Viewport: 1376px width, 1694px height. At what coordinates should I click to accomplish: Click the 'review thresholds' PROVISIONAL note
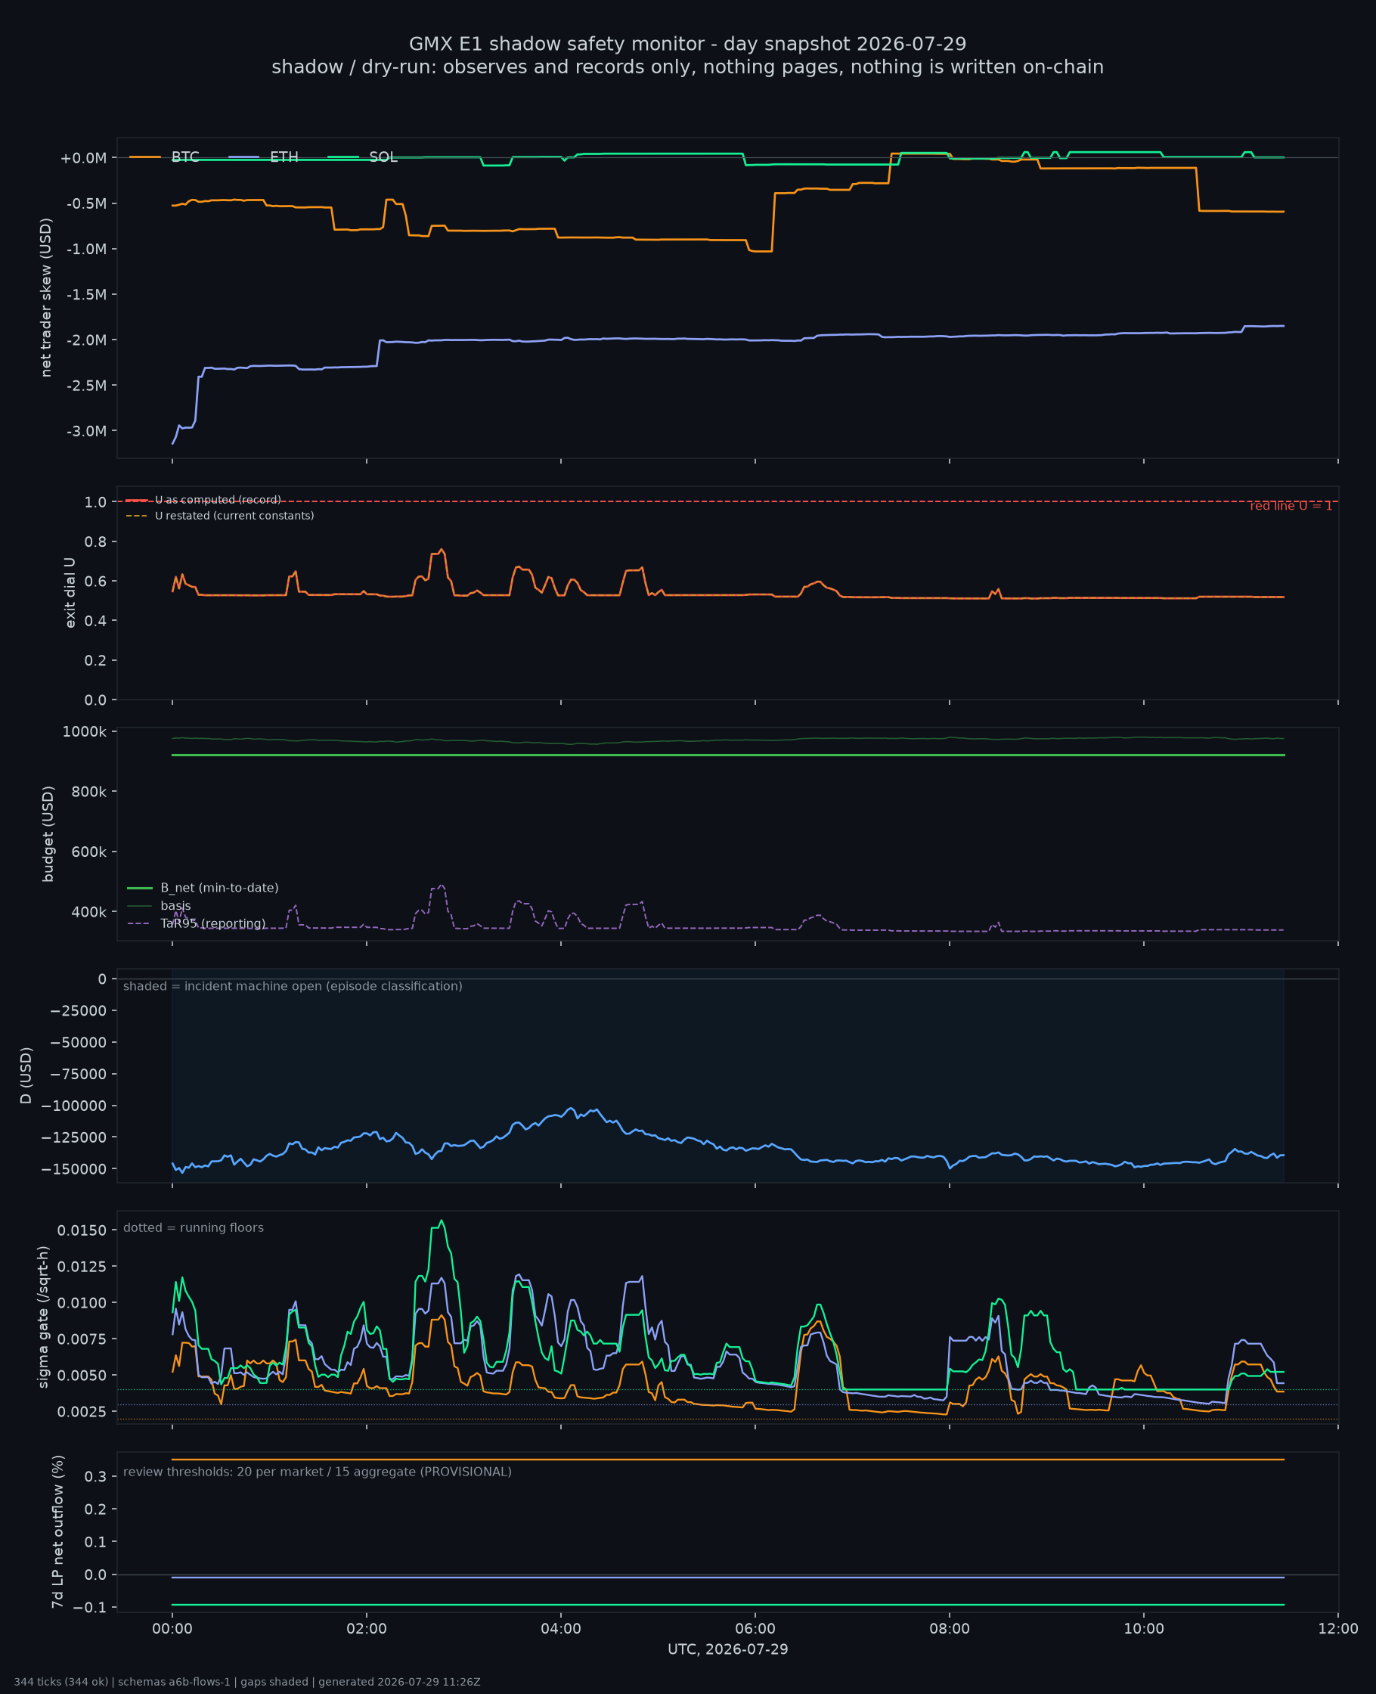(x=317, y=1472)
